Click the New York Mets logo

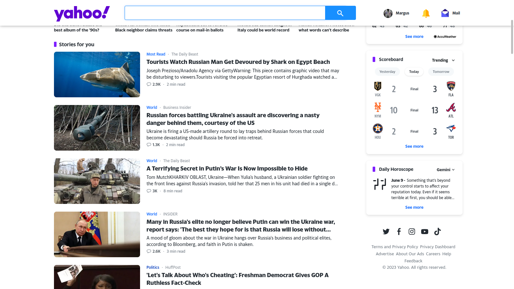tap(378, 107)
